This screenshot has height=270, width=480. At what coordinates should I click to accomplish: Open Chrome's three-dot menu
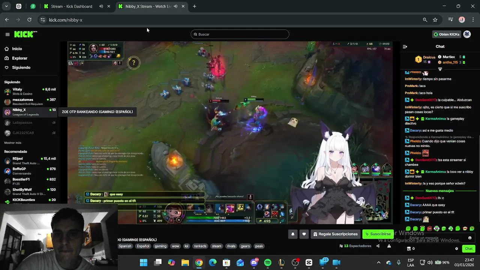pos(472,19)
